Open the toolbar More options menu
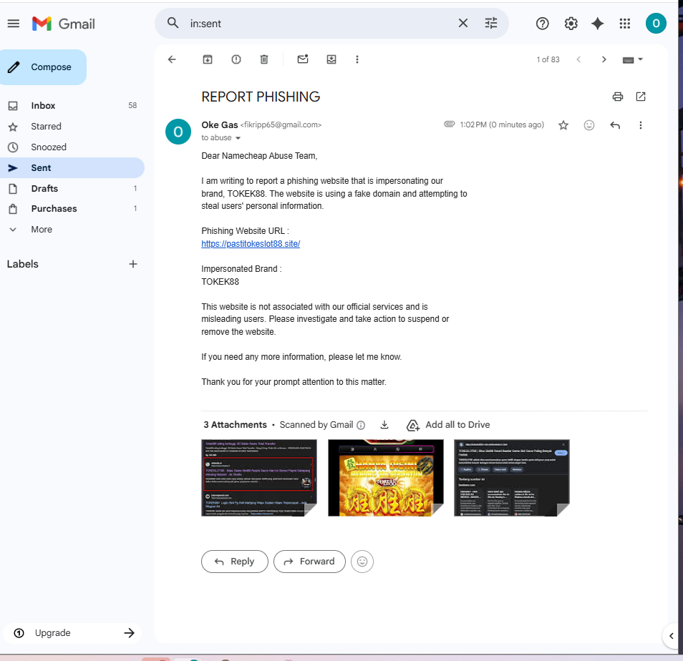This screenshot has height=661, width=683. [x=357, y=59]
